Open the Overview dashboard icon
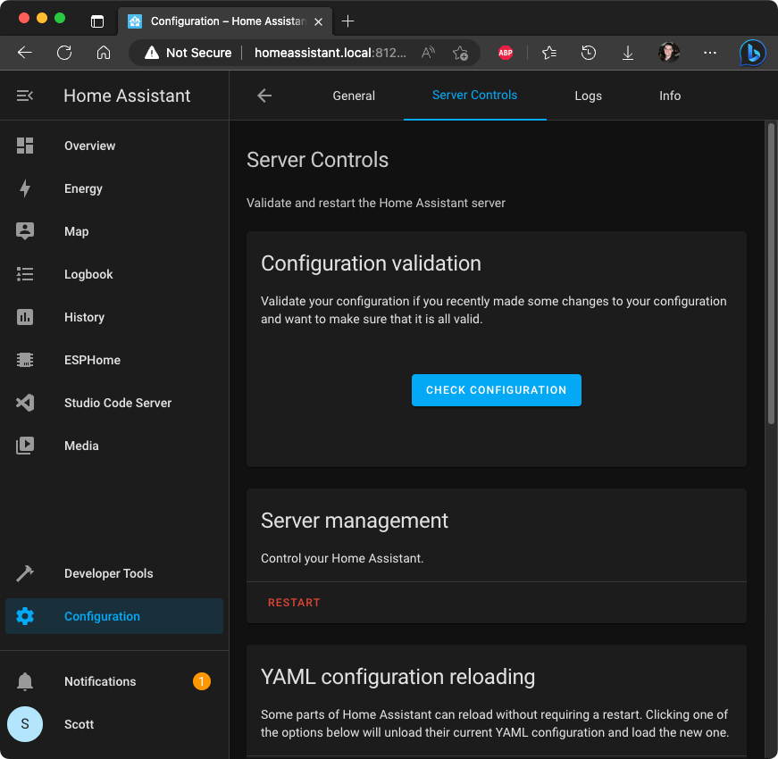The height and width of the screenshot is (759, 778). tap(25, 146)
